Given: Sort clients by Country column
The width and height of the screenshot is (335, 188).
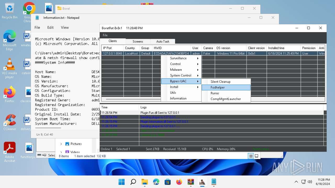Looking at the screenshot, I should (x=132, y=48).
